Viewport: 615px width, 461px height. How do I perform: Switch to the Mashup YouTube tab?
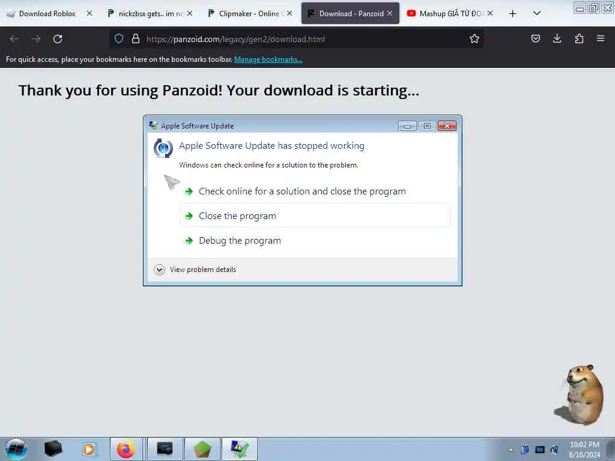click(450, 14)
